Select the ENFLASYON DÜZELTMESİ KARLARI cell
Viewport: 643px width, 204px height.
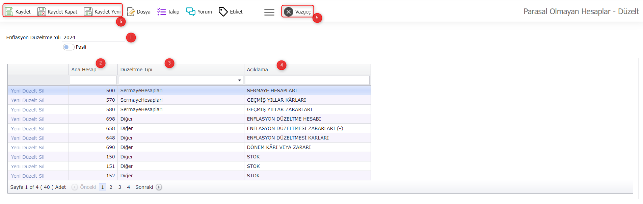(x=307, y=138)
